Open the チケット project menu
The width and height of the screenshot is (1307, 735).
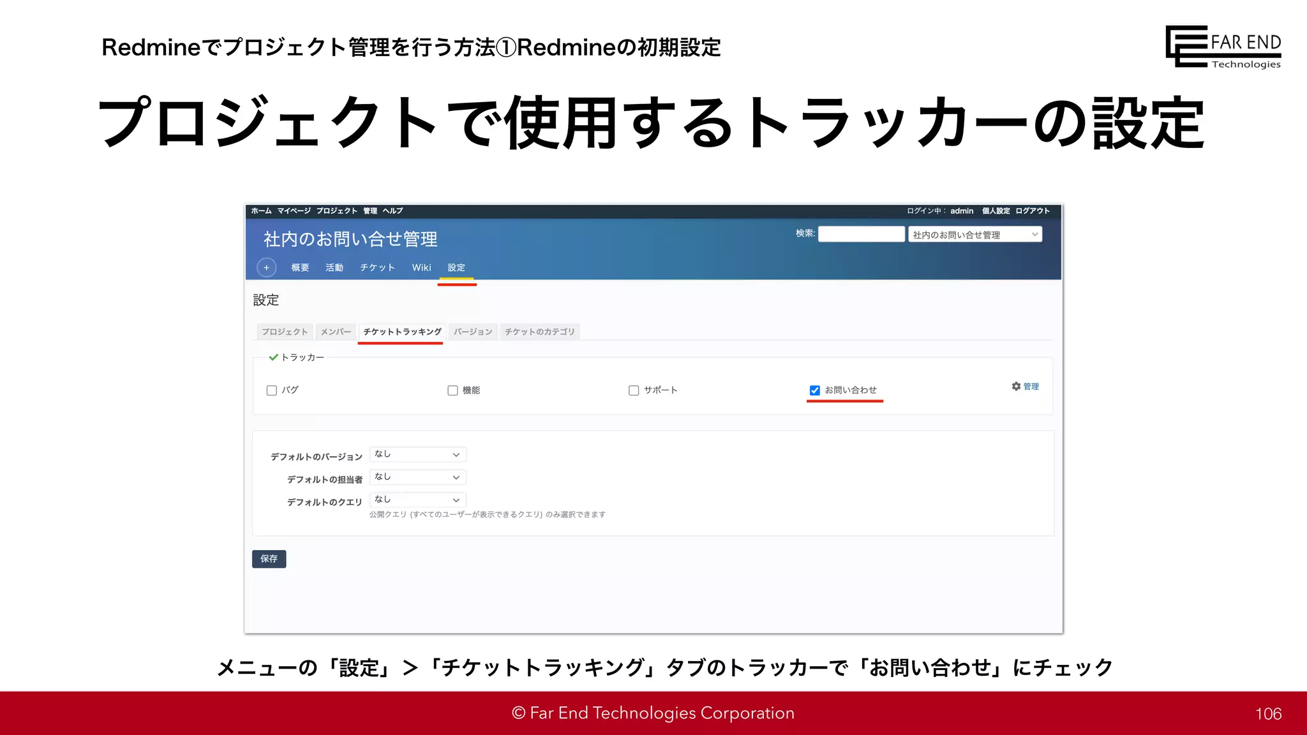coord(377,267)
